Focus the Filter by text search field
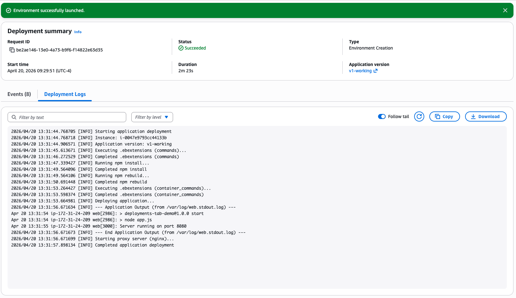 [x=67, y=117]
